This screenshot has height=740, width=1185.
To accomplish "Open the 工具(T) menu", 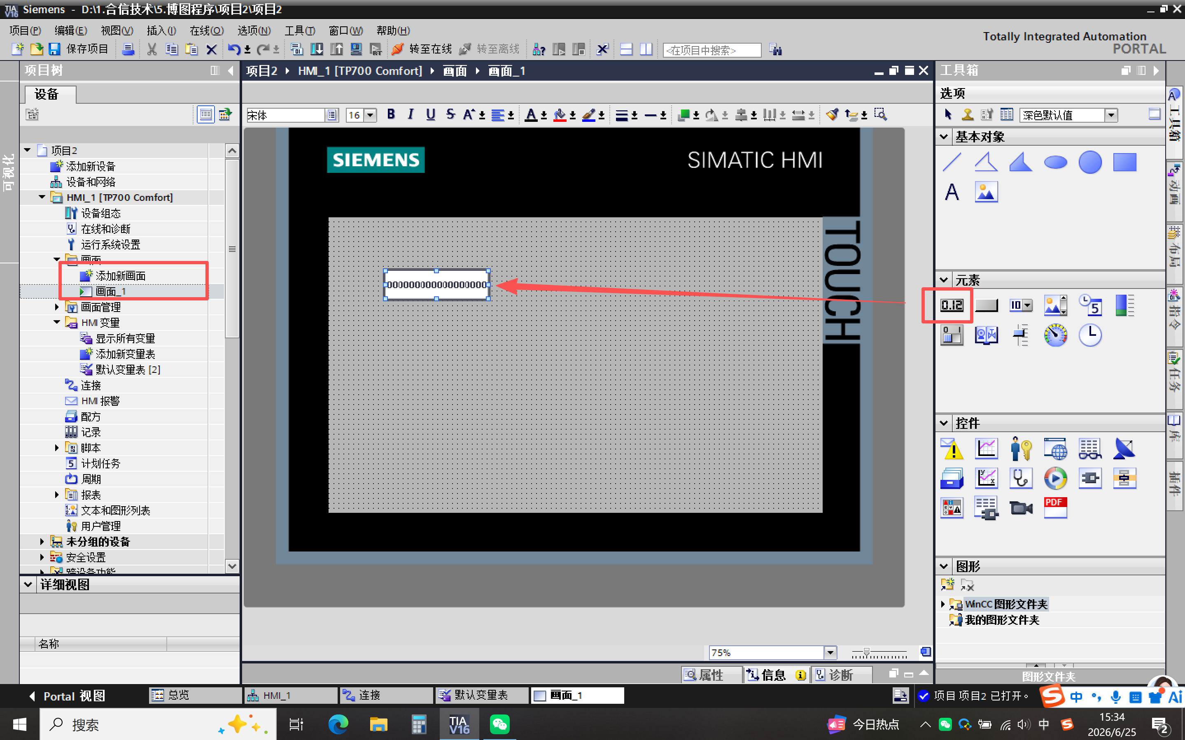I will 300,30.
